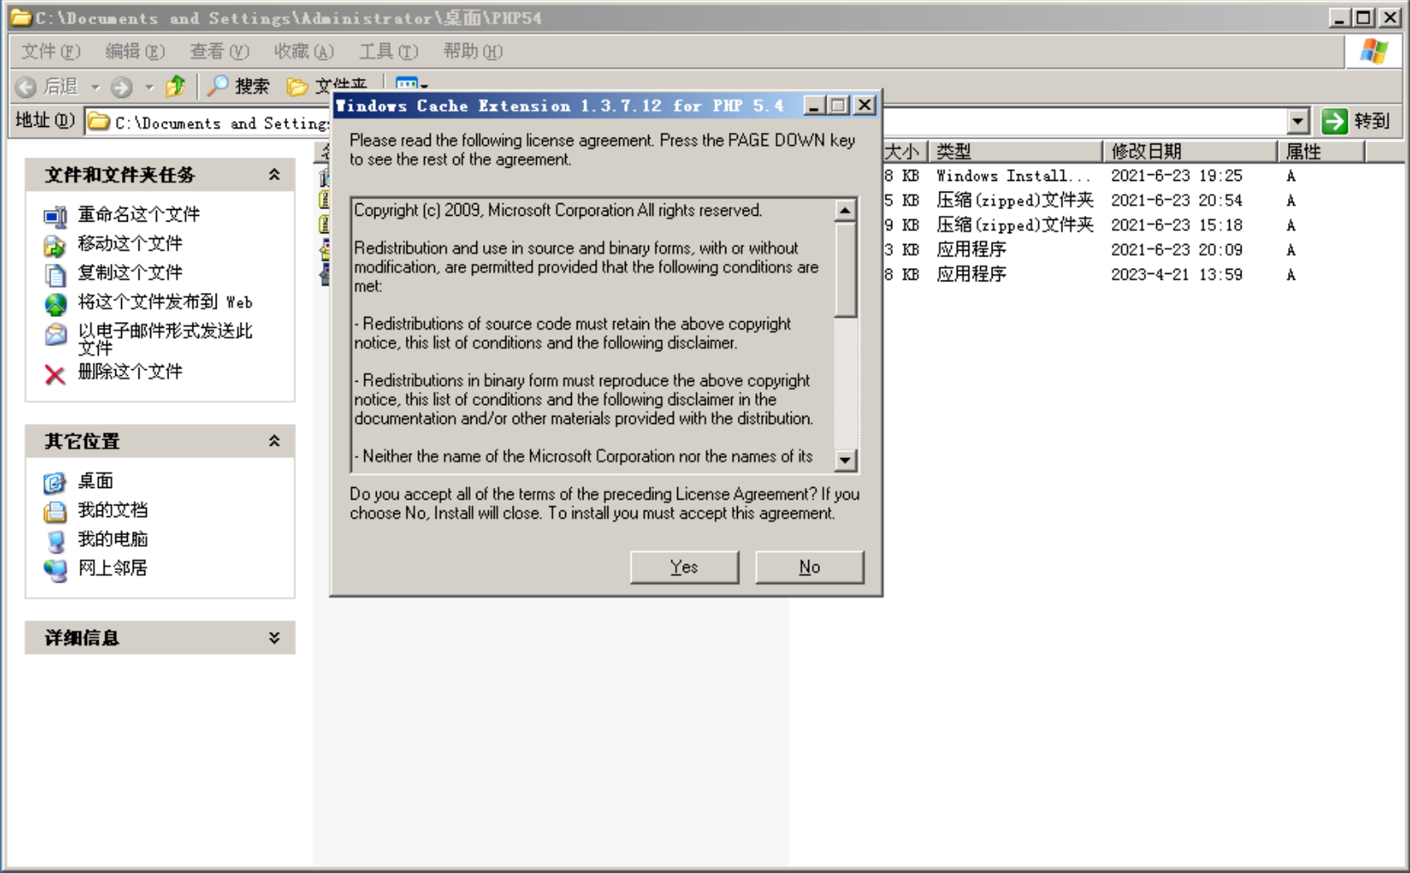Open the 文件(F) menu
The width and height of the screenshot is (1410, 873).
pos(51,51)
